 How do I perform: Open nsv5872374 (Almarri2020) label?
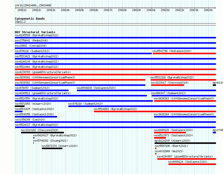point(60,146)
